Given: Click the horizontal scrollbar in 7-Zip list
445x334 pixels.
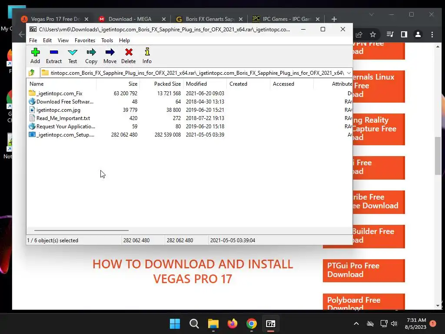Looking at the screenshot, I should coord(81,230).
